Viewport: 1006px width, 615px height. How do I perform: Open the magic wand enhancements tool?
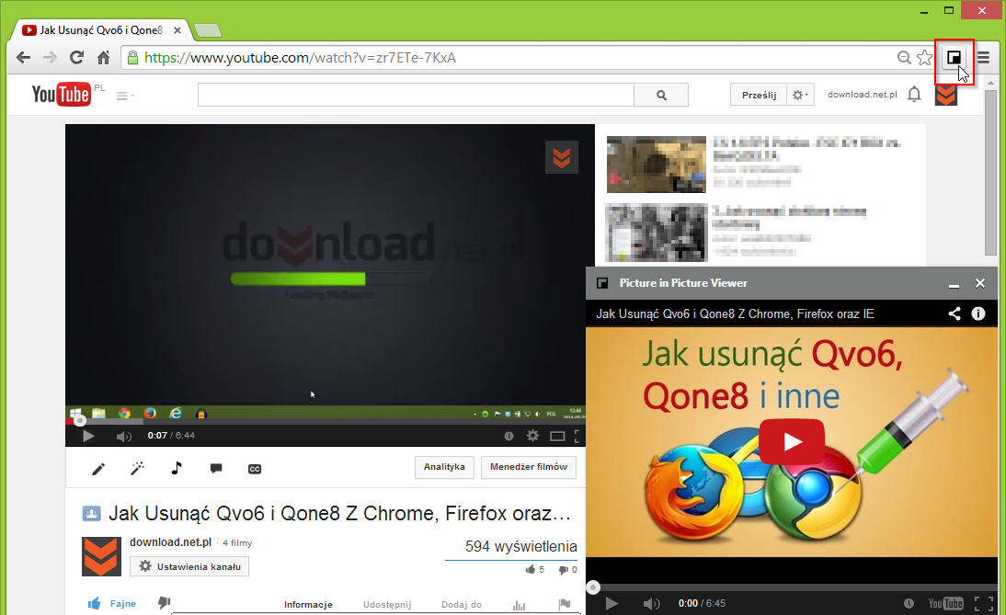coord(137,469)
